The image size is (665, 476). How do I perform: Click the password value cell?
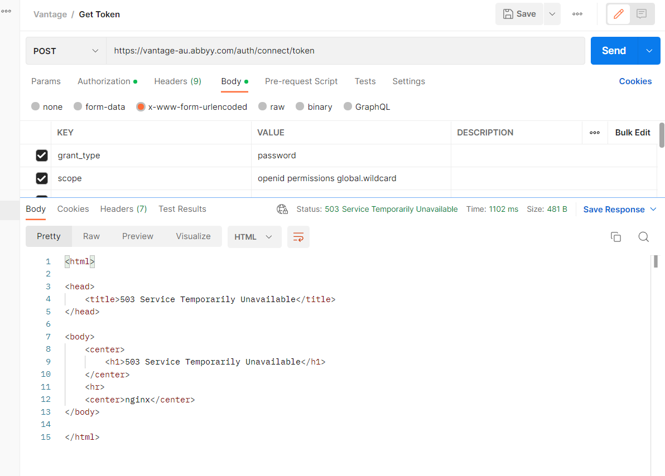351,156
